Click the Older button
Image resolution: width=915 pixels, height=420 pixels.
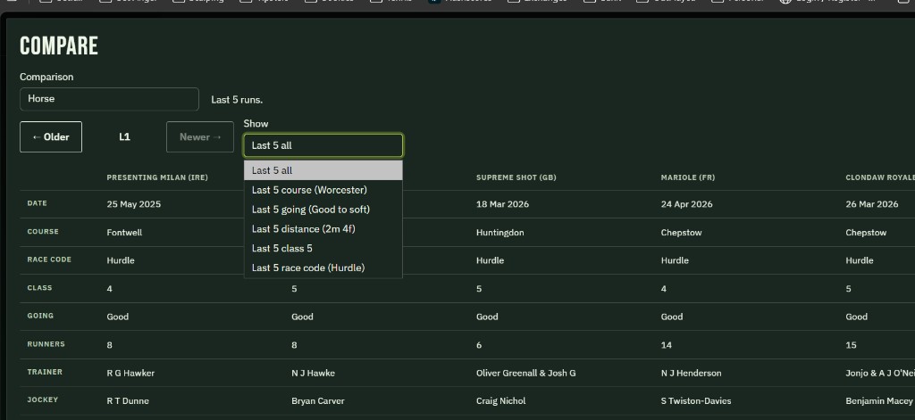coord(51,137)
